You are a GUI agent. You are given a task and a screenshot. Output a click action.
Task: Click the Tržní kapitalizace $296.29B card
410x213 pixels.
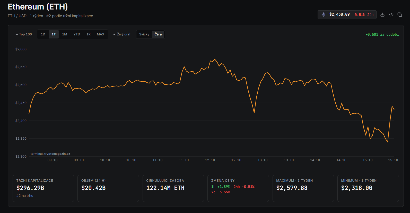pyautogui.click(x=43, y=188)
